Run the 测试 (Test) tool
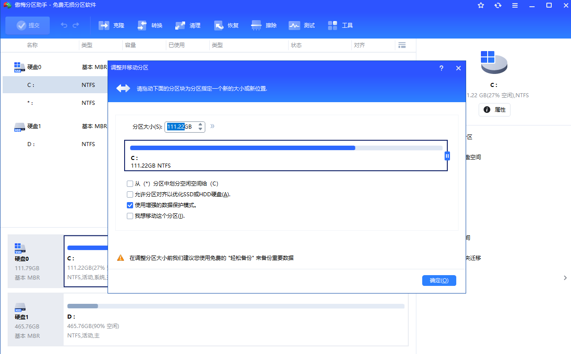This screenshot has height=354, width=571. [302, 25]
